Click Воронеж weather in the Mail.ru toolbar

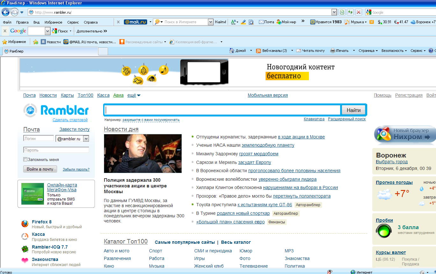click(x=423, y=22)
